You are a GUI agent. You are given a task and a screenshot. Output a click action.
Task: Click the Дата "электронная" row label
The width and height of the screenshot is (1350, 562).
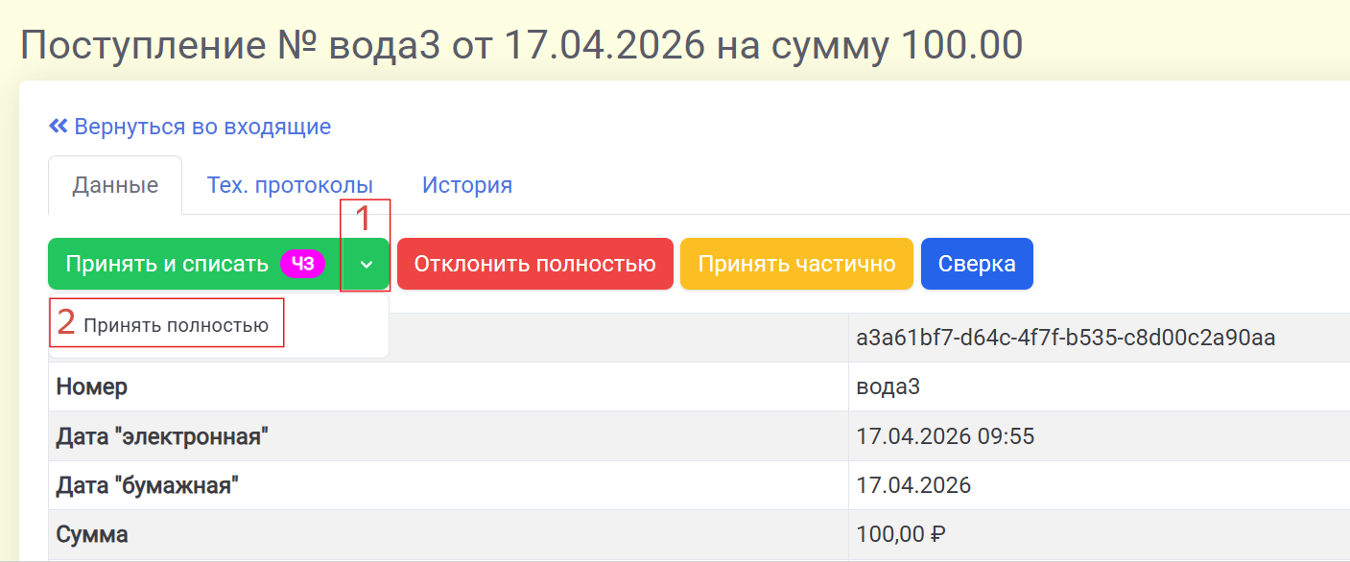[x=161, y=436]
